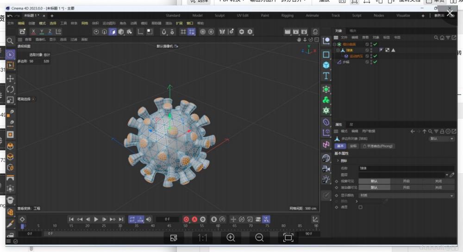Check the 透显 (X-Ray) checkbox
The width and height of the screenshot is (463, 252).
tap(361, 207)
